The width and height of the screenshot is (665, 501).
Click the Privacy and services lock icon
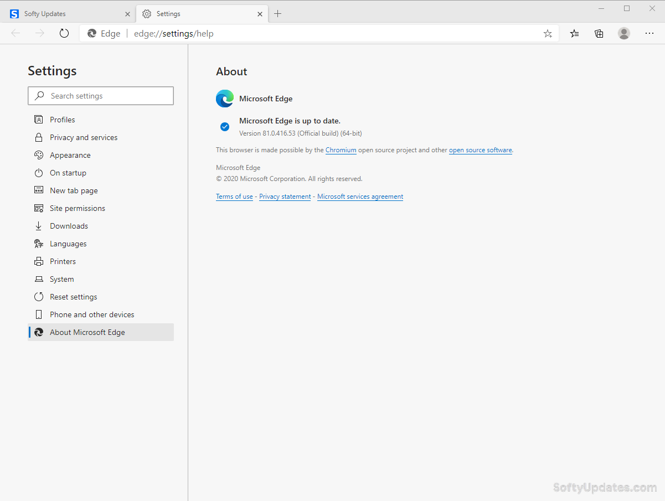(x=39, y=137)
